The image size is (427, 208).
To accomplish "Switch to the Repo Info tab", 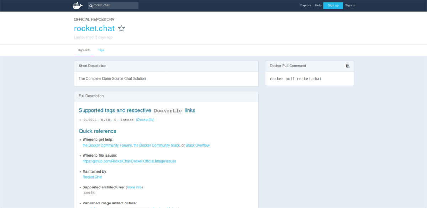I will (x=84, y=50).
